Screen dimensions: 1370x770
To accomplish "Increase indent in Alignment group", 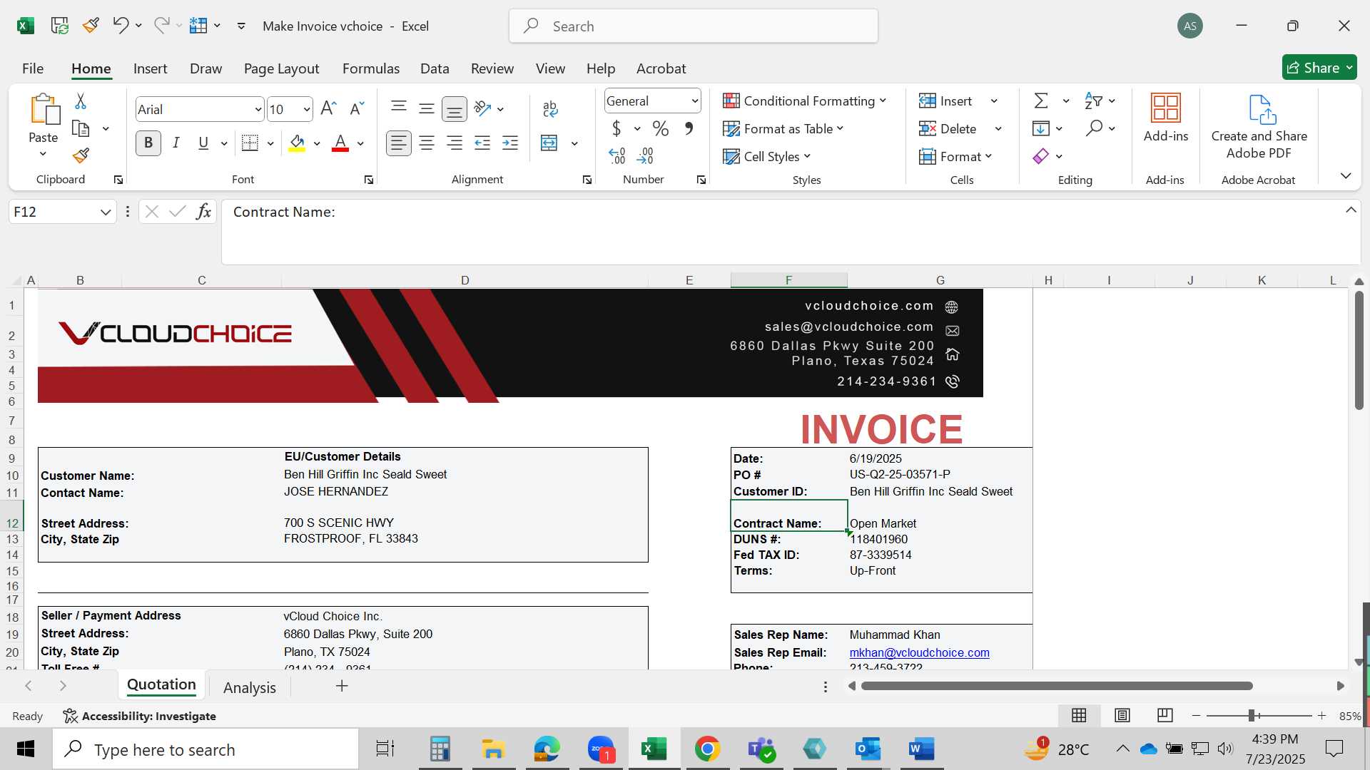I will (510, 143).
